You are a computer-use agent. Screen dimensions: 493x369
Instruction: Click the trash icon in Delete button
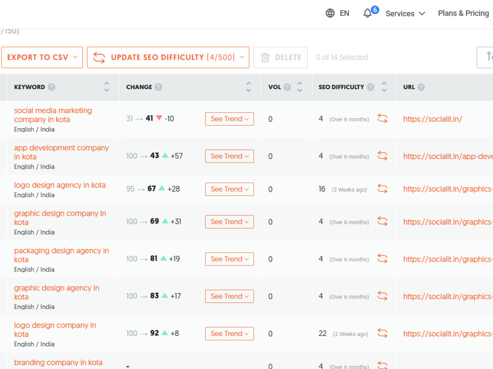[265, 58]
